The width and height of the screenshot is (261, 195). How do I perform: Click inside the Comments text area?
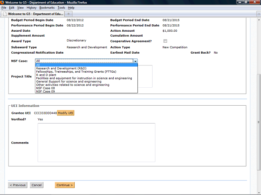96,143
